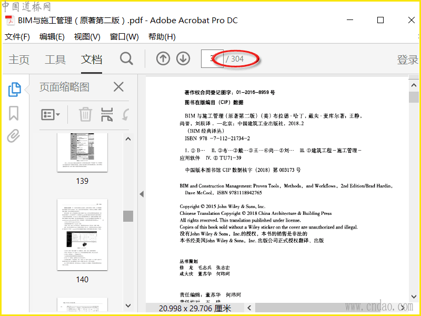Viewport: 421px width, 316px height.
Task: Click the 139 page label
Action: (82, 181)
